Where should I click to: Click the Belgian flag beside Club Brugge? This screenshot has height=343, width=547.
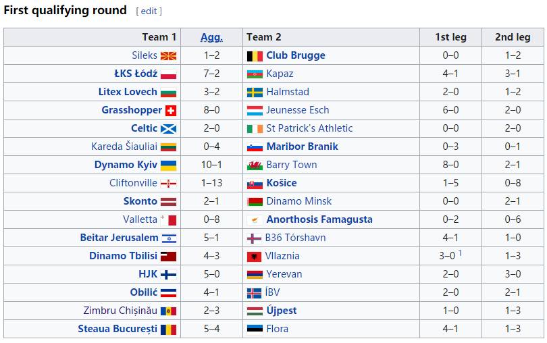pyautogui.click(x=255, y=56)
